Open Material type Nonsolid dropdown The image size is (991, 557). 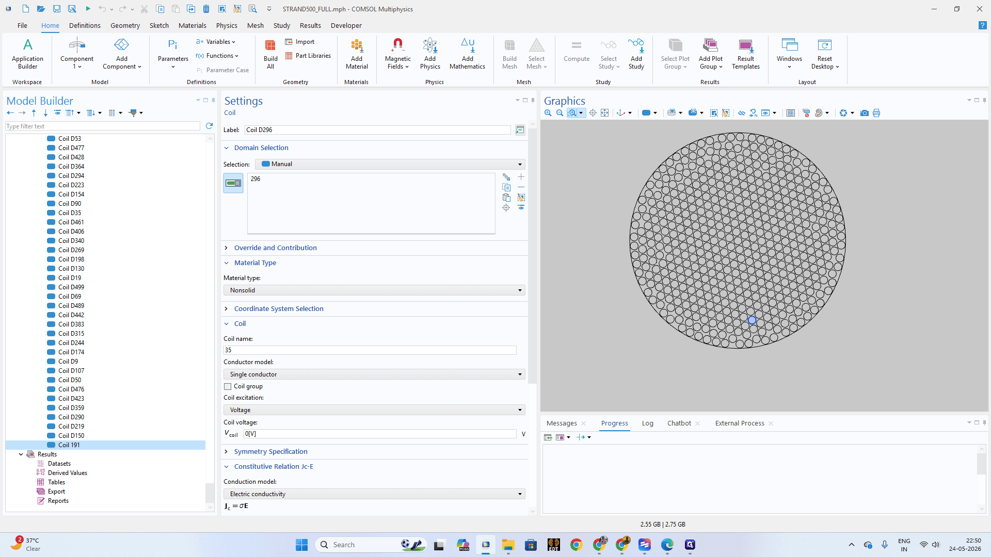click(374, 290)
